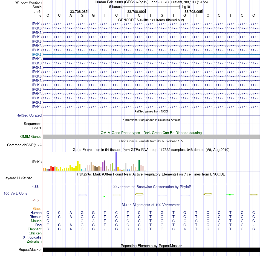
Task: Select the Human Feb. 2009 (GRCh37/hg19) assembly text
Action: (122, 2)
